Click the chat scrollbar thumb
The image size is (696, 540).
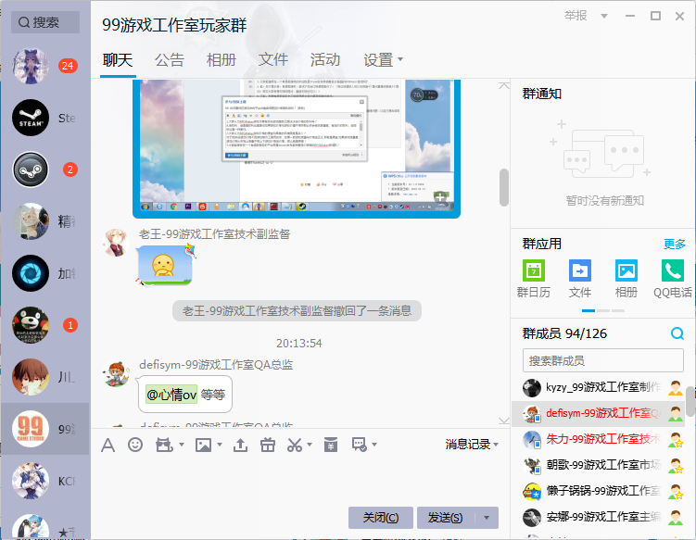[504, 187]
